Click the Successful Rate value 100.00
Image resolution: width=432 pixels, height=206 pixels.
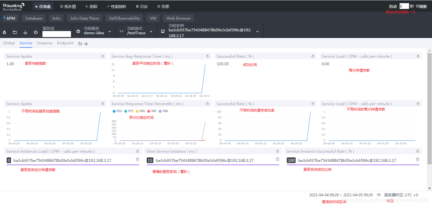(x=223, y=64)
